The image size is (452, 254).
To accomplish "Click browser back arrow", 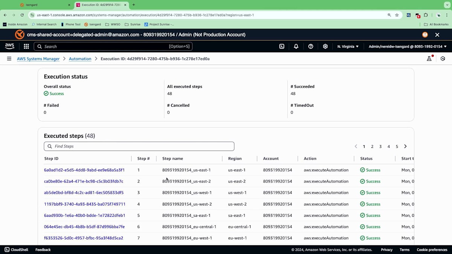I will point(5,15).
